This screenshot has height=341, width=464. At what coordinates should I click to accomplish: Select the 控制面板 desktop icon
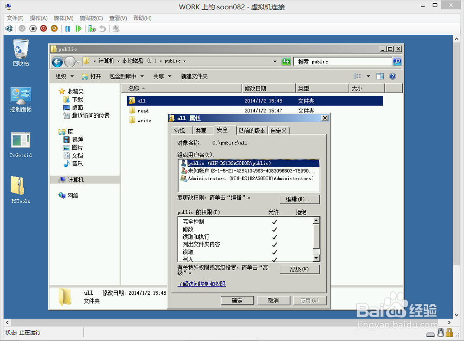pyautogui.click(x=21, y=100)
